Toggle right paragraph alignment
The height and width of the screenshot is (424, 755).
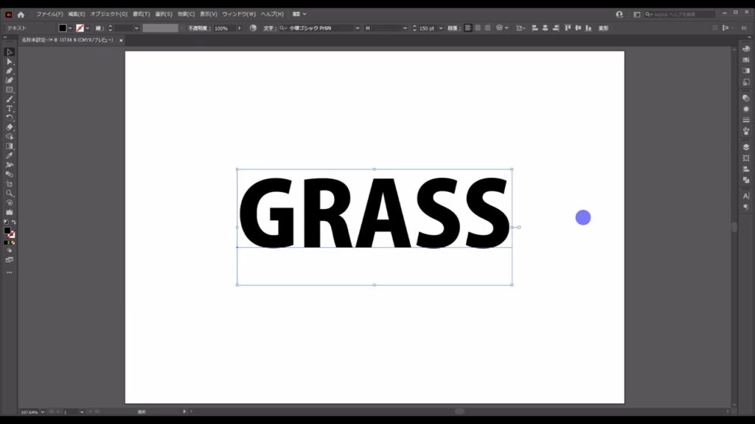486,28
